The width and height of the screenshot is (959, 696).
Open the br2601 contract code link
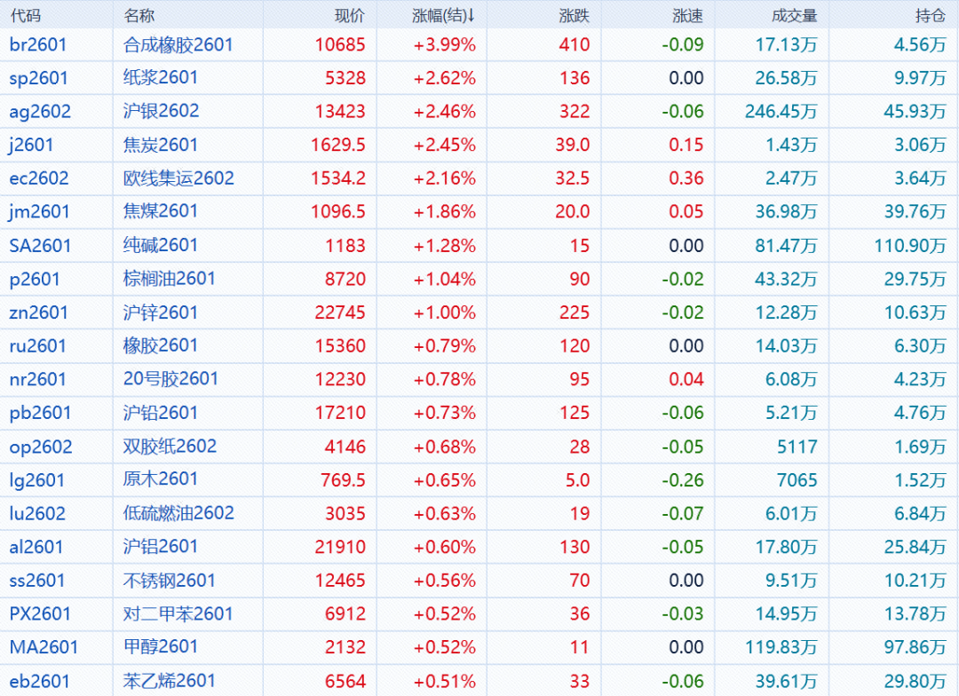[x=38, y=44]
